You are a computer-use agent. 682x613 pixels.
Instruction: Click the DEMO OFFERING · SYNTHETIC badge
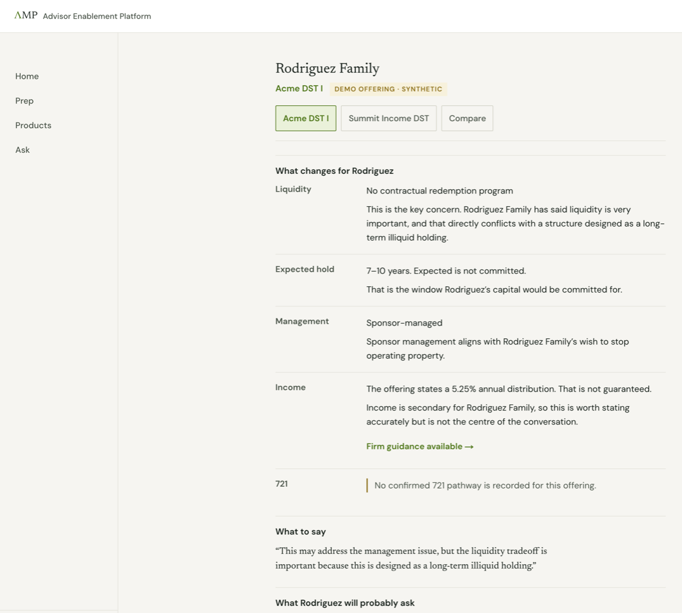[x=388, y=89]
